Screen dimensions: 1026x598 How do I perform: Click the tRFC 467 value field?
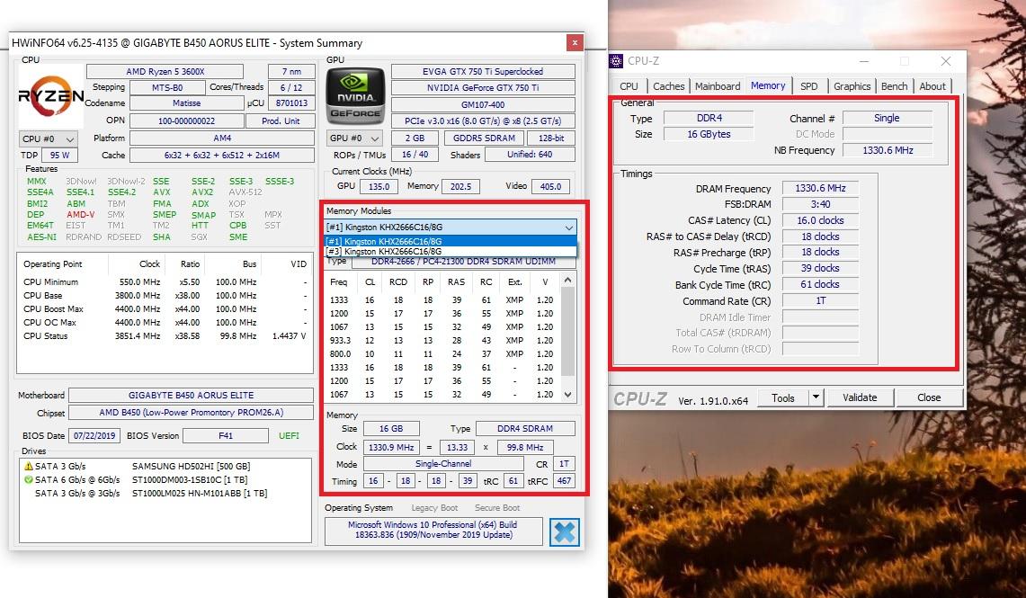click(x=564, y=481)
